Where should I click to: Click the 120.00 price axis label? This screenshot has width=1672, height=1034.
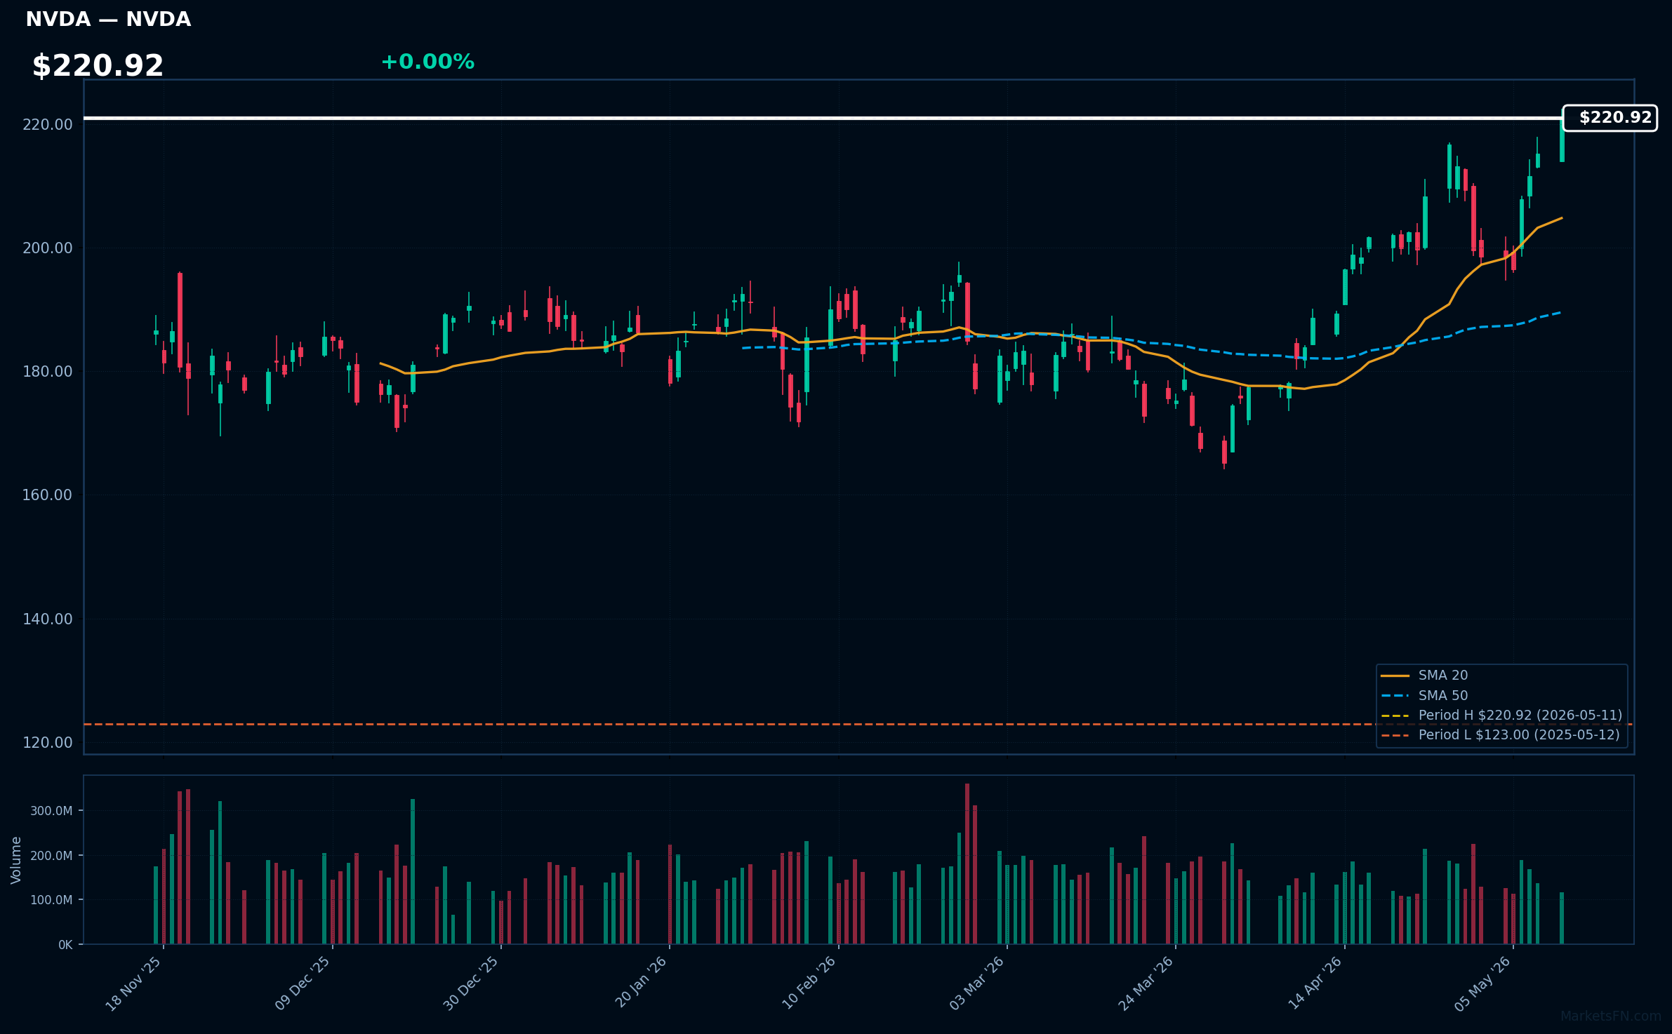click(x=48, y=742)
